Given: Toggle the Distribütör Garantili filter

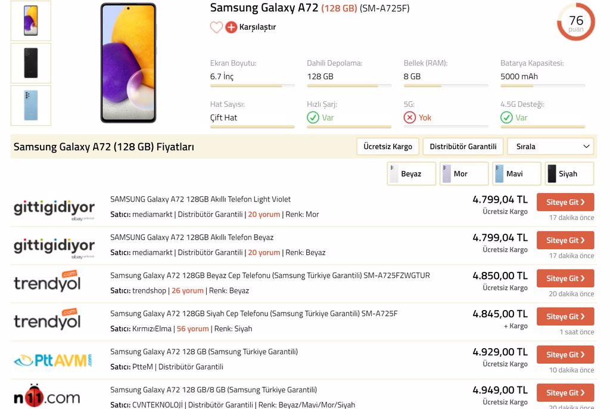Looking at the screenshot, I should 463,147.
